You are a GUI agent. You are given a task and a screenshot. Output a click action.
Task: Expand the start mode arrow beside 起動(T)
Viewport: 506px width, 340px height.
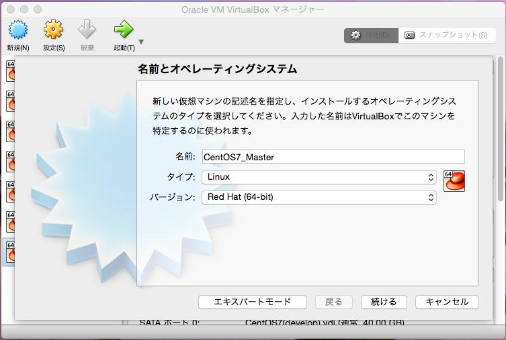(x=141, y=42)
